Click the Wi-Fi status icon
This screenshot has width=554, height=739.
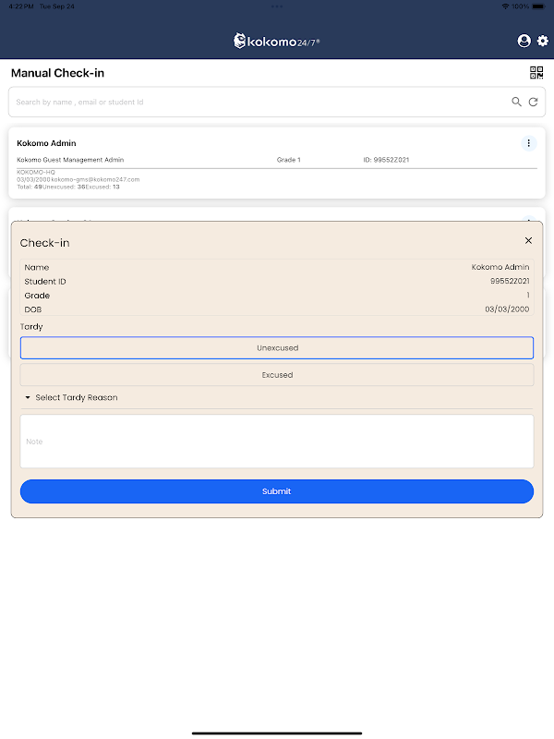coord(505,6)
